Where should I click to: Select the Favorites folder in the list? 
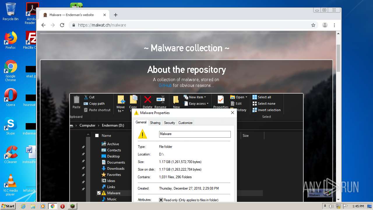click(111, 175)
